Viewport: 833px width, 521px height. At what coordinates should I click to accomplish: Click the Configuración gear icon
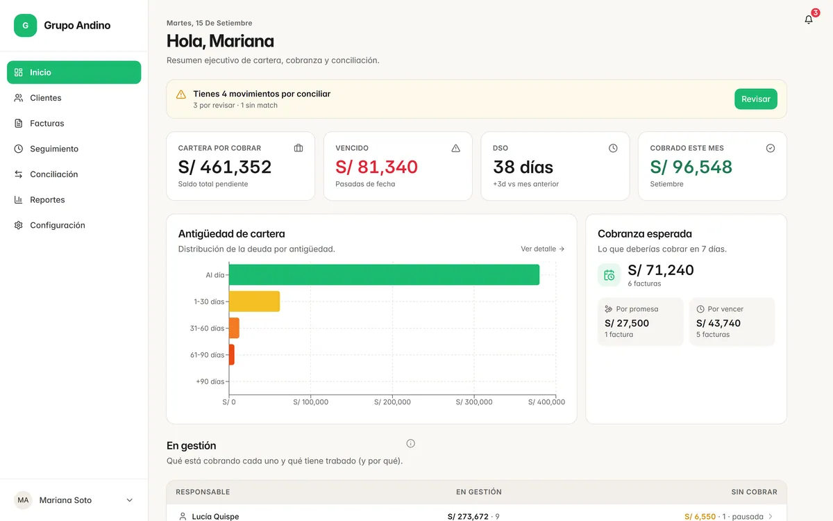tap(19, 225)
